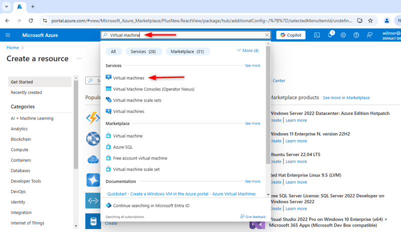Click the browser back arrow
This screenshot has height=232, width=401.
pyautogui.click(x=7, y=20)
